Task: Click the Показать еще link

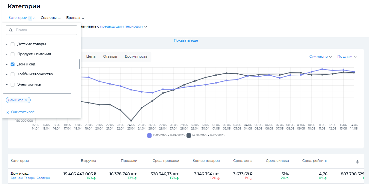Action: point(186,41)
